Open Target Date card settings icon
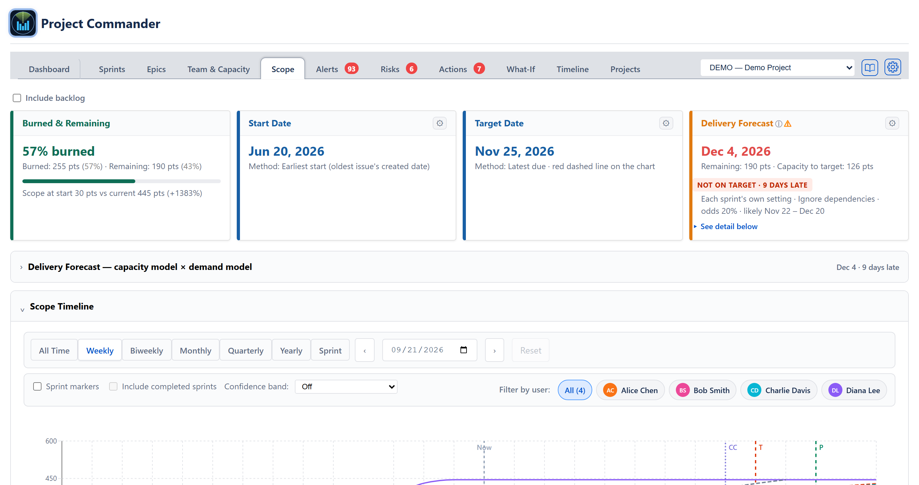 click(666, 123)
